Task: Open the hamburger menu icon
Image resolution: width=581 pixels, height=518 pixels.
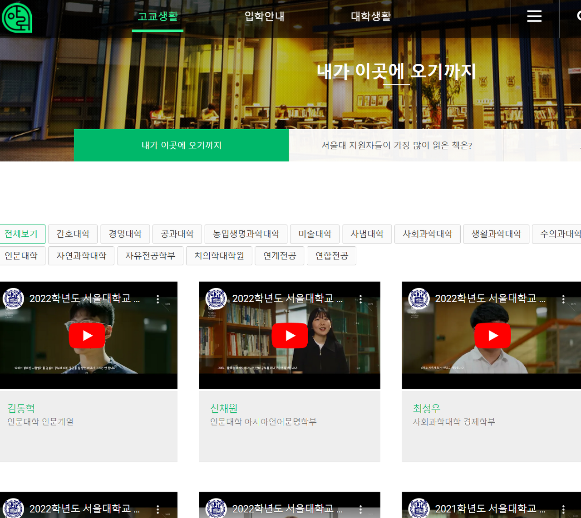Action: pyautogui.click(x=534, y=16)
